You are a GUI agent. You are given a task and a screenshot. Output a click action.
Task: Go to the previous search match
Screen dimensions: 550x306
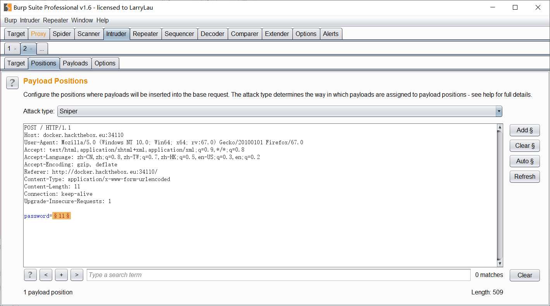[46, 275]
